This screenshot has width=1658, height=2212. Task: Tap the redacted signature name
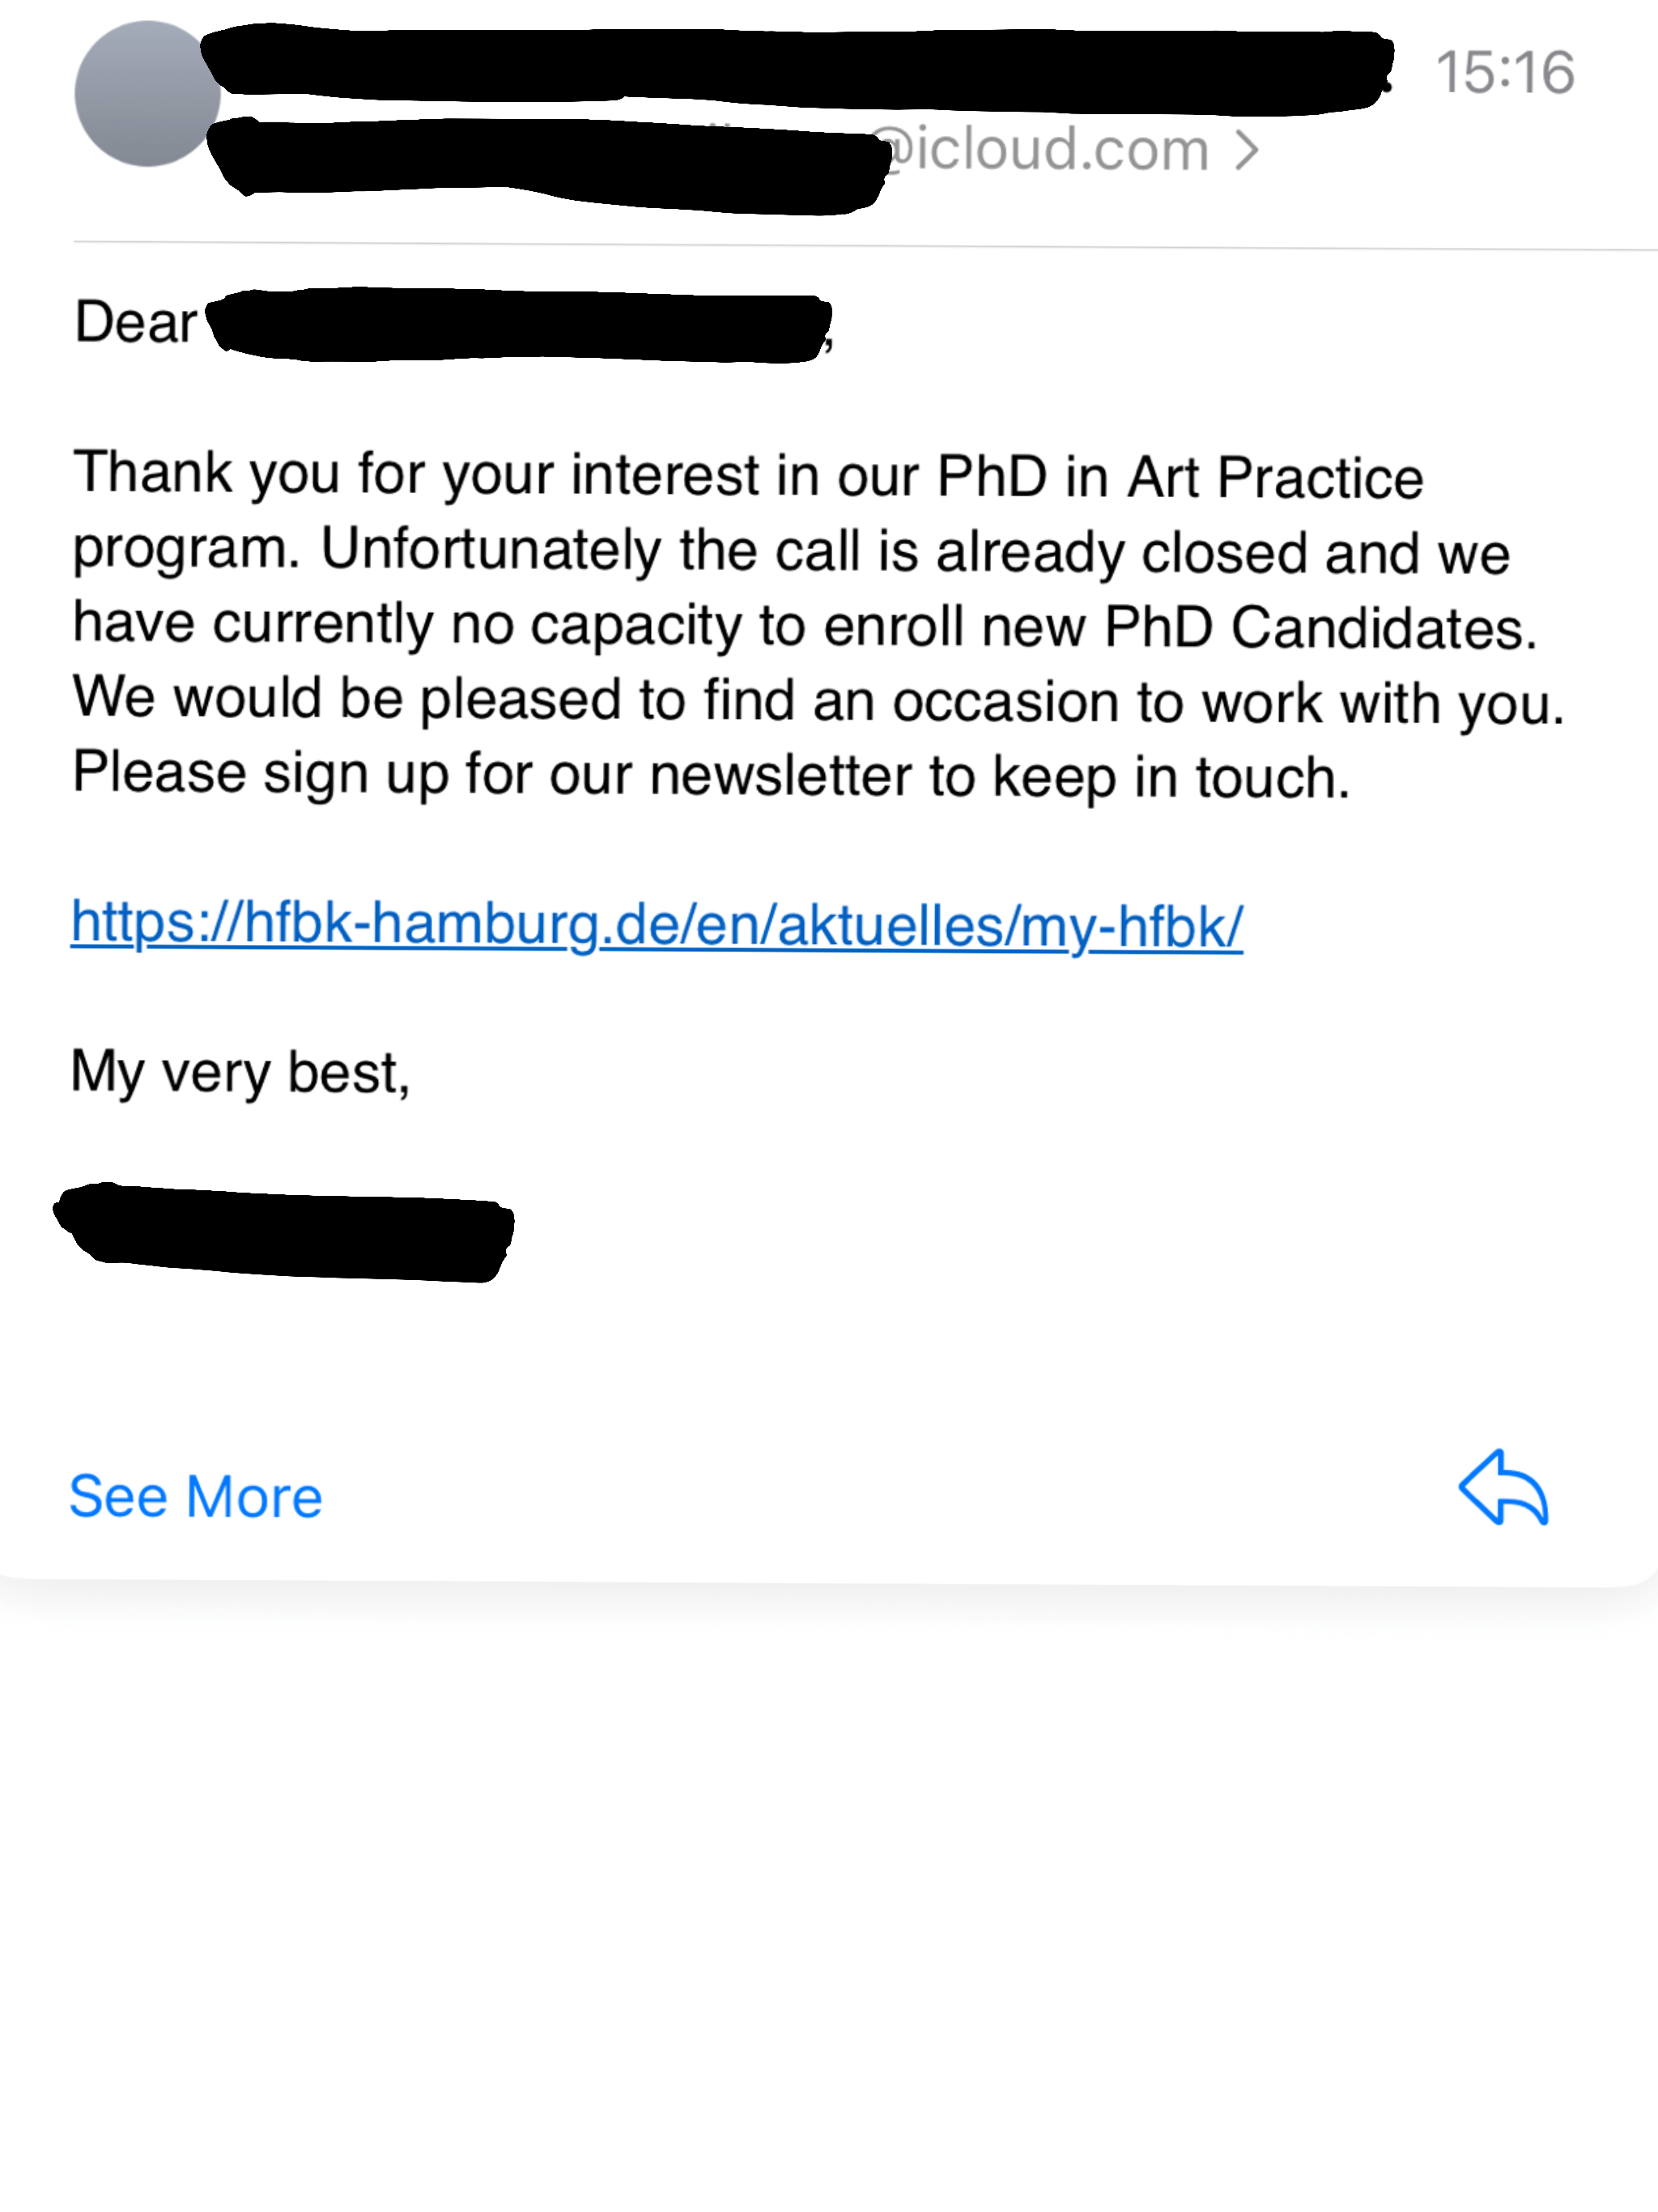[284, 1232]
